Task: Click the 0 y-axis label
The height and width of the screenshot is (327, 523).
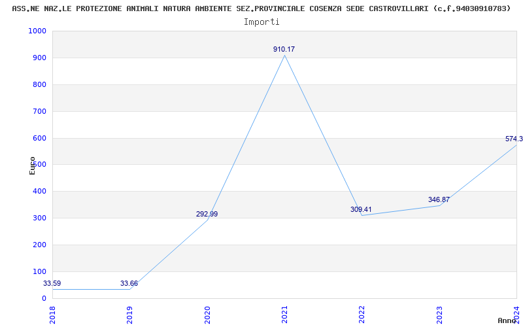Action: pos(44,298)
